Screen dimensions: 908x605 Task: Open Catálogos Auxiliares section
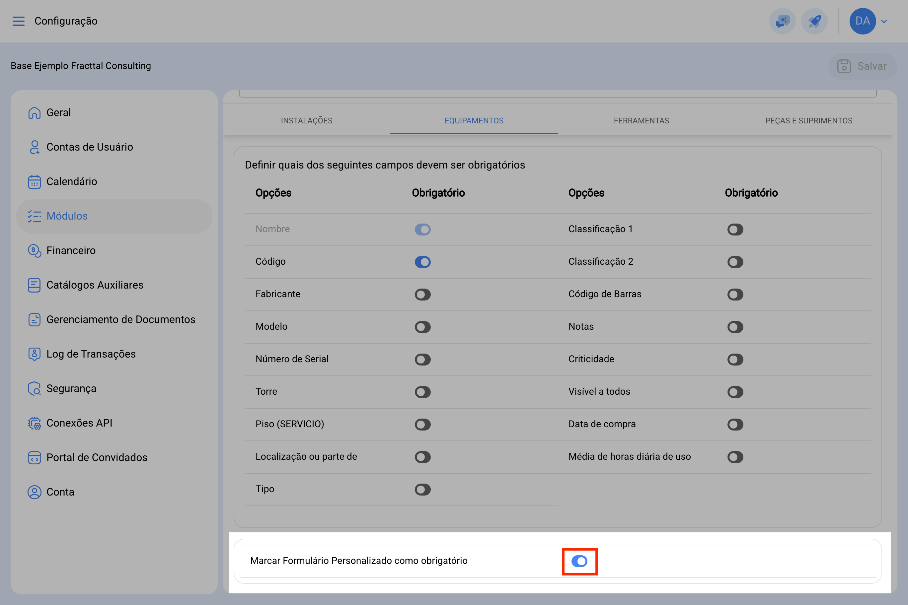(x=114, y=285)
